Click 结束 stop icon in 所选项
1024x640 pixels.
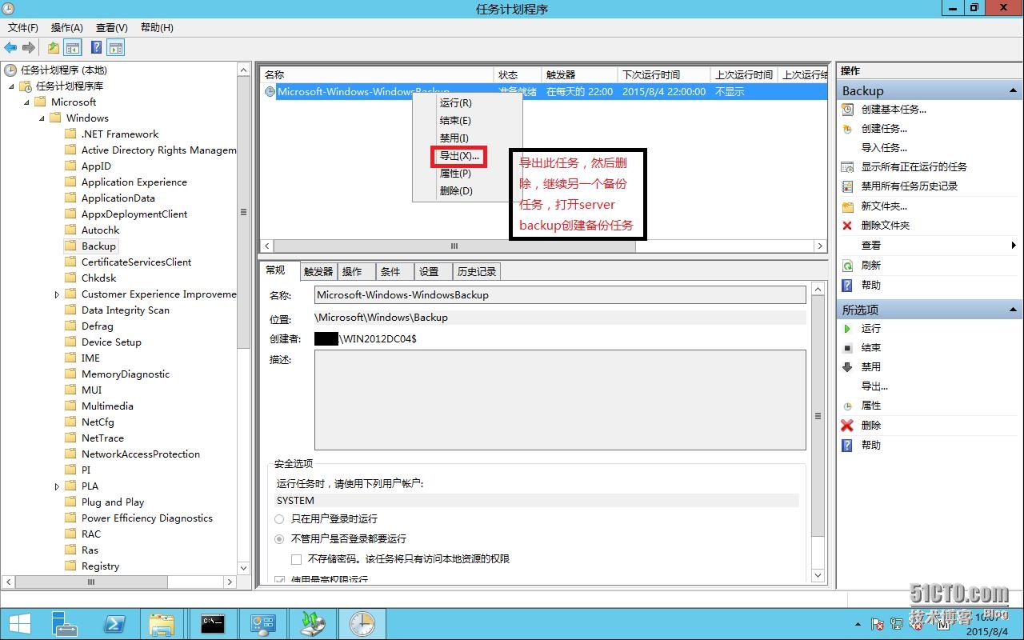[x=847, y=348]
